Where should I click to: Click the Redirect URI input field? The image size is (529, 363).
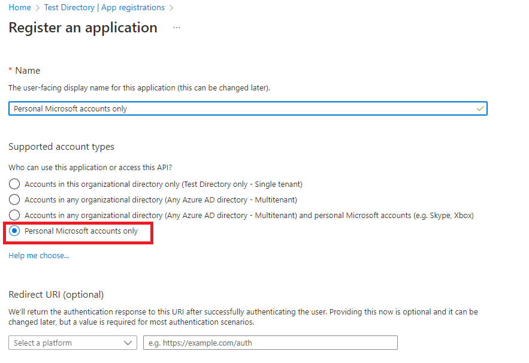point(270,343)
